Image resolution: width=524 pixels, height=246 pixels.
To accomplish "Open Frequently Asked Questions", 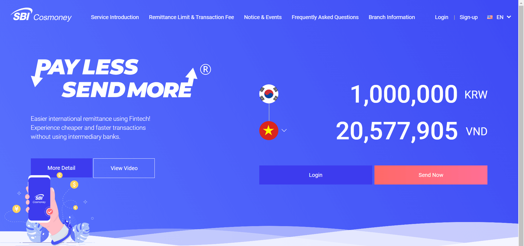I will pos(325,17).
